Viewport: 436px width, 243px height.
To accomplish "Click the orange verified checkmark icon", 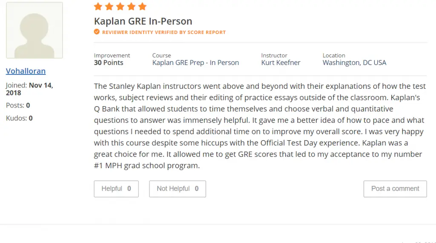I will 97,32.
